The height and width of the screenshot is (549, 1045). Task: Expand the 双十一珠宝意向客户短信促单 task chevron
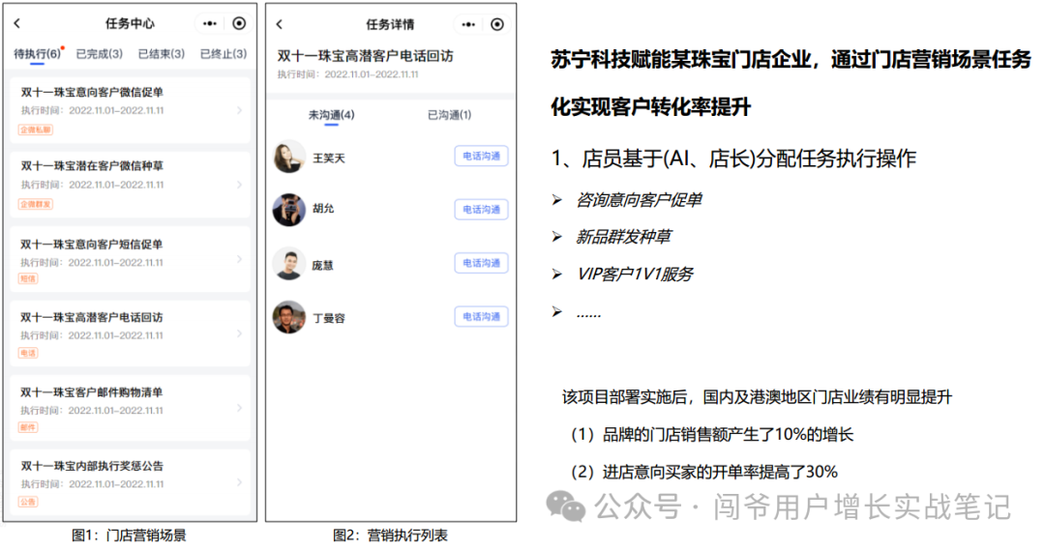click(239, 259)
